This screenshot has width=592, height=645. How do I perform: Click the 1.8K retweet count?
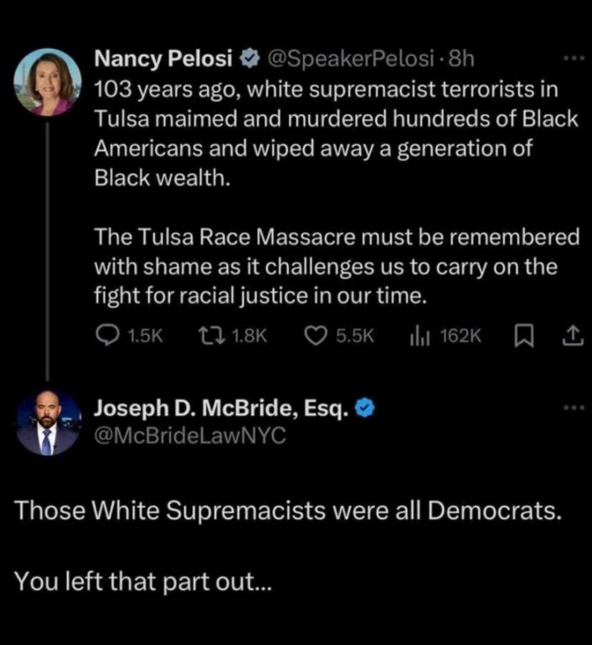(249, 337)
